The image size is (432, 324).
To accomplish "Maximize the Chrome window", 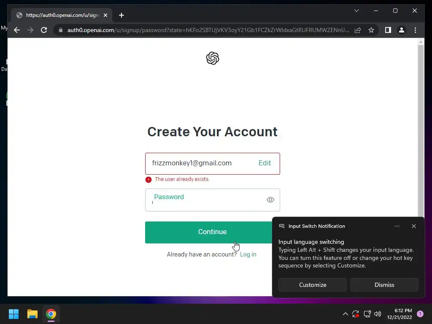I will (x=395, y=11).
